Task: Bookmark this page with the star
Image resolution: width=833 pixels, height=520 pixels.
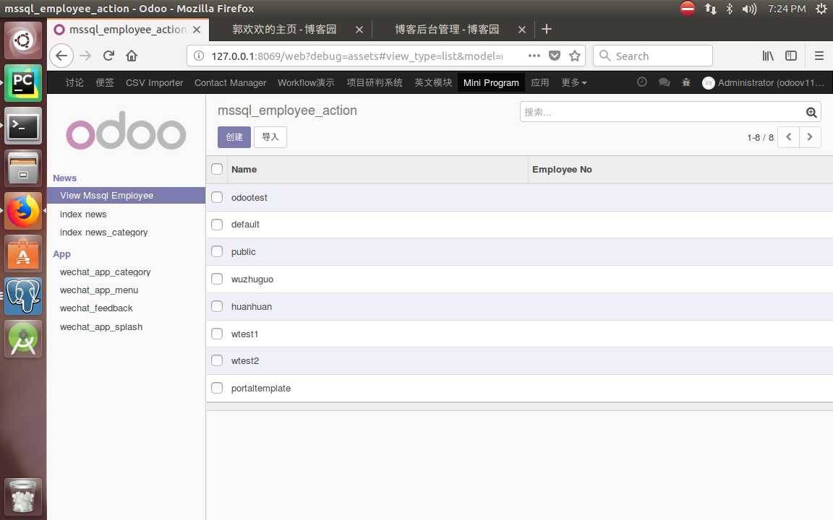Action: (575, 56)
